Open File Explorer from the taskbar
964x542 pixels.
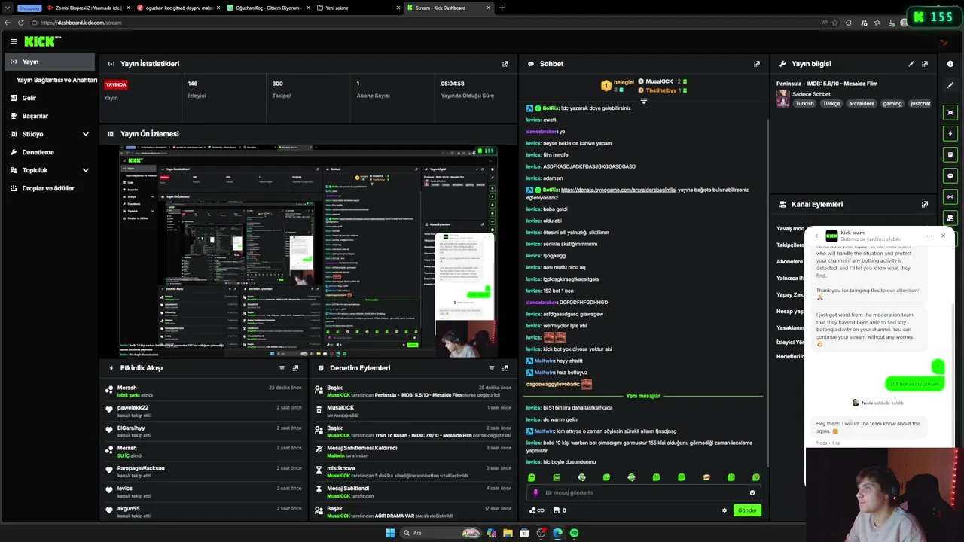[508, 533]
